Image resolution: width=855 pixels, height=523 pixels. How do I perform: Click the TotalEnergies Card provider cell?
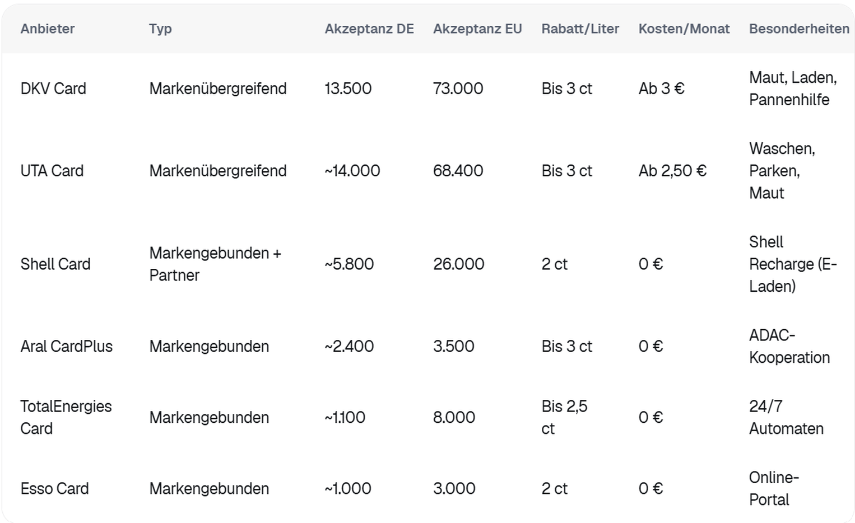coord(66,417)
